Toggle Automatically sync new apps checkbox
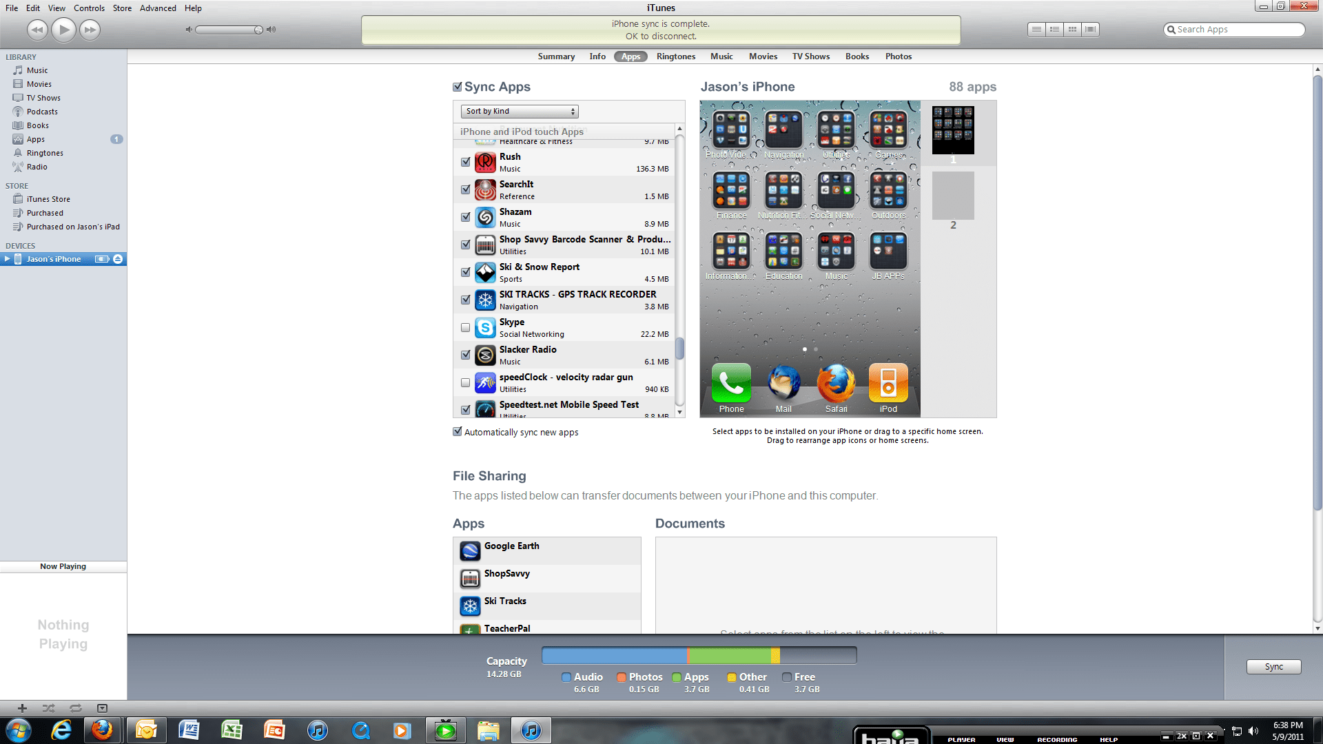The width and height of the screenshot is (1323, 744). click(x=457, y=432)
